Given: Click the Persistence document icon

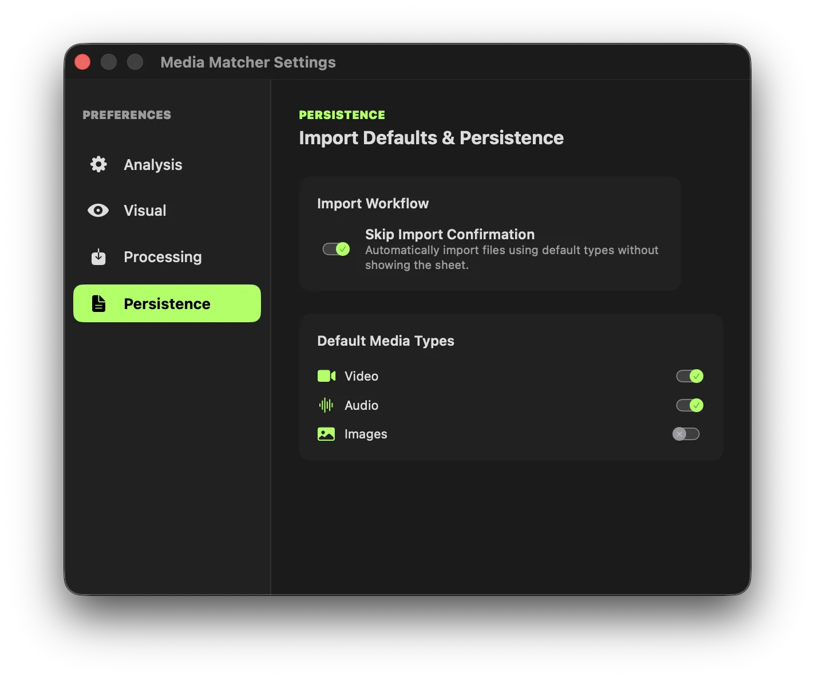Looking at the screenshot, I should click(98, 303).
